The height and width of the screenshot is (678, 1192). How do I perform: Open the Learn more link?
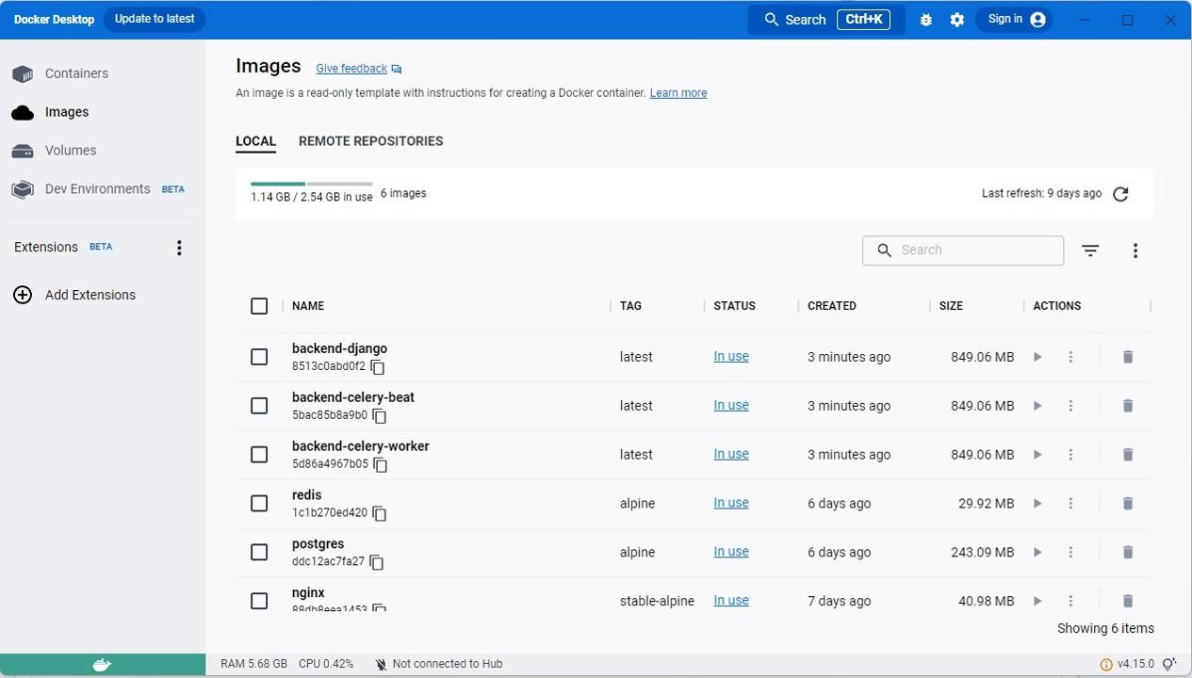[x=678, y=93]
